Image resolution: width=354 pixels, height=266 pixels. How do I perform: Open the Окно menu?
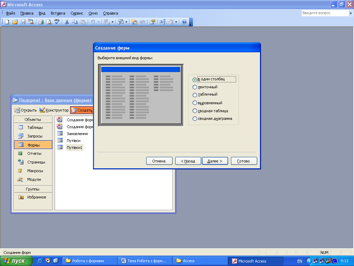coord(93,13)
